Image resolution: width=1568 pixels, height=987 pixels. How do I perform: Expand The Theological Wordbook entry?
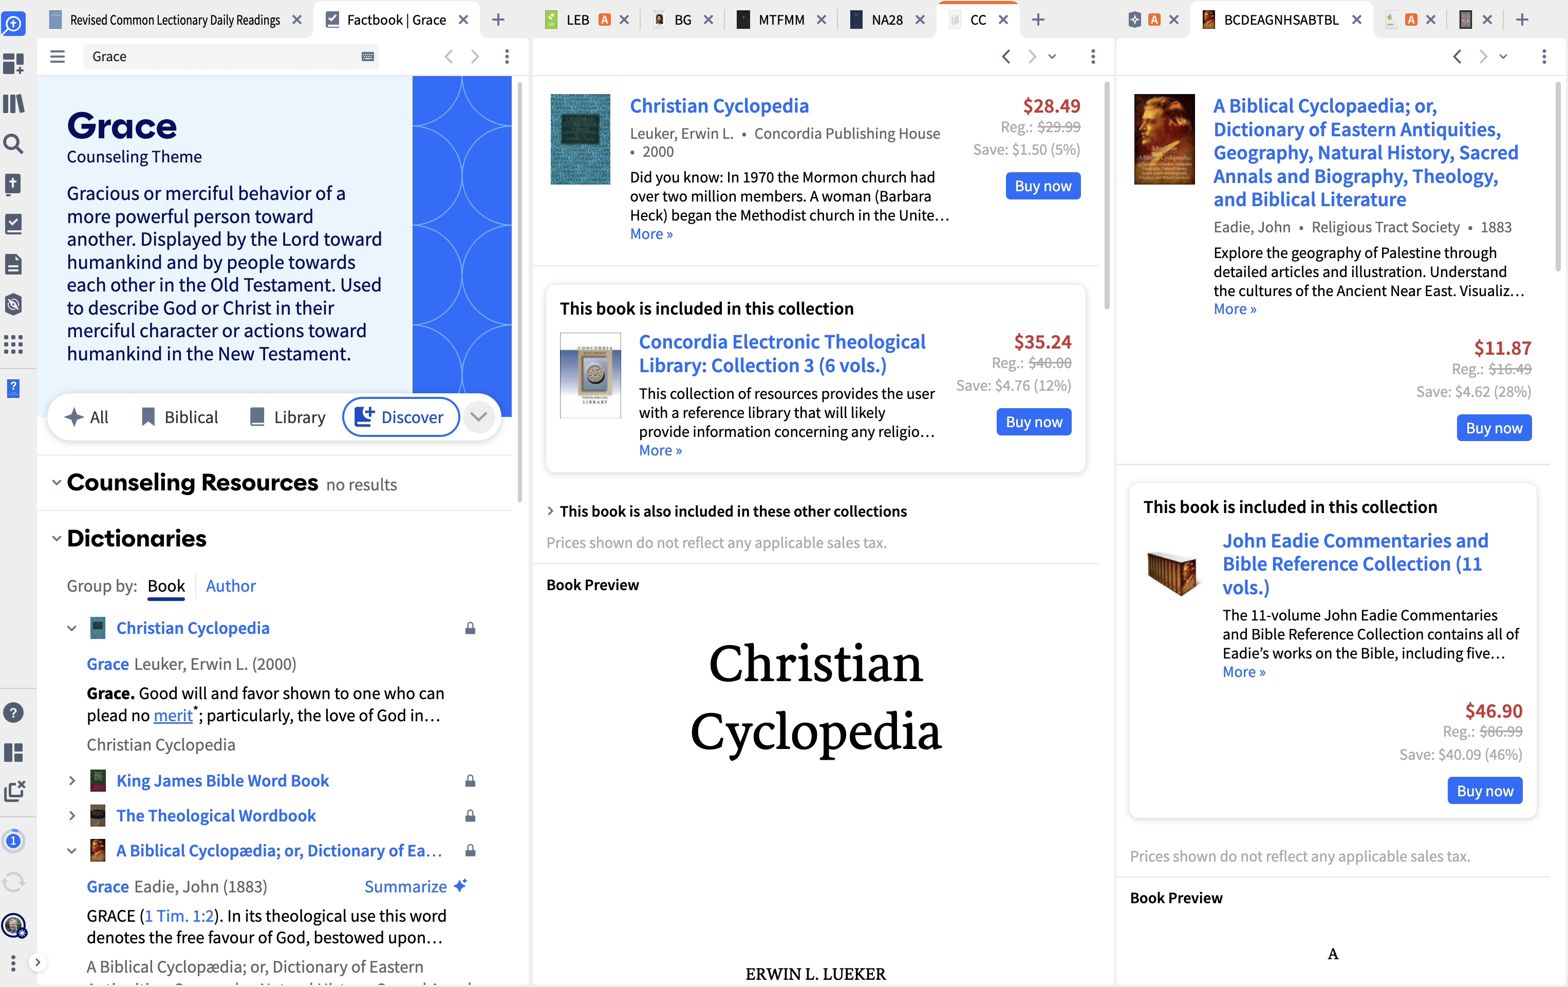(x=71, y=816)
